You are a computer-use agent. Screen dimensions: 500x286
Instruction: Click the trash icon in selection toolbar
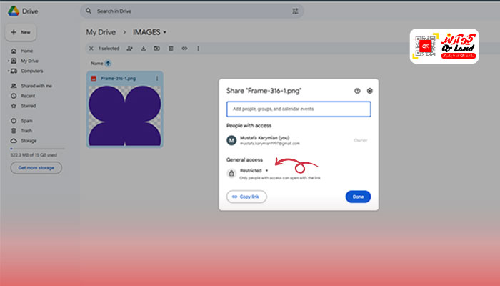point(170,49)
